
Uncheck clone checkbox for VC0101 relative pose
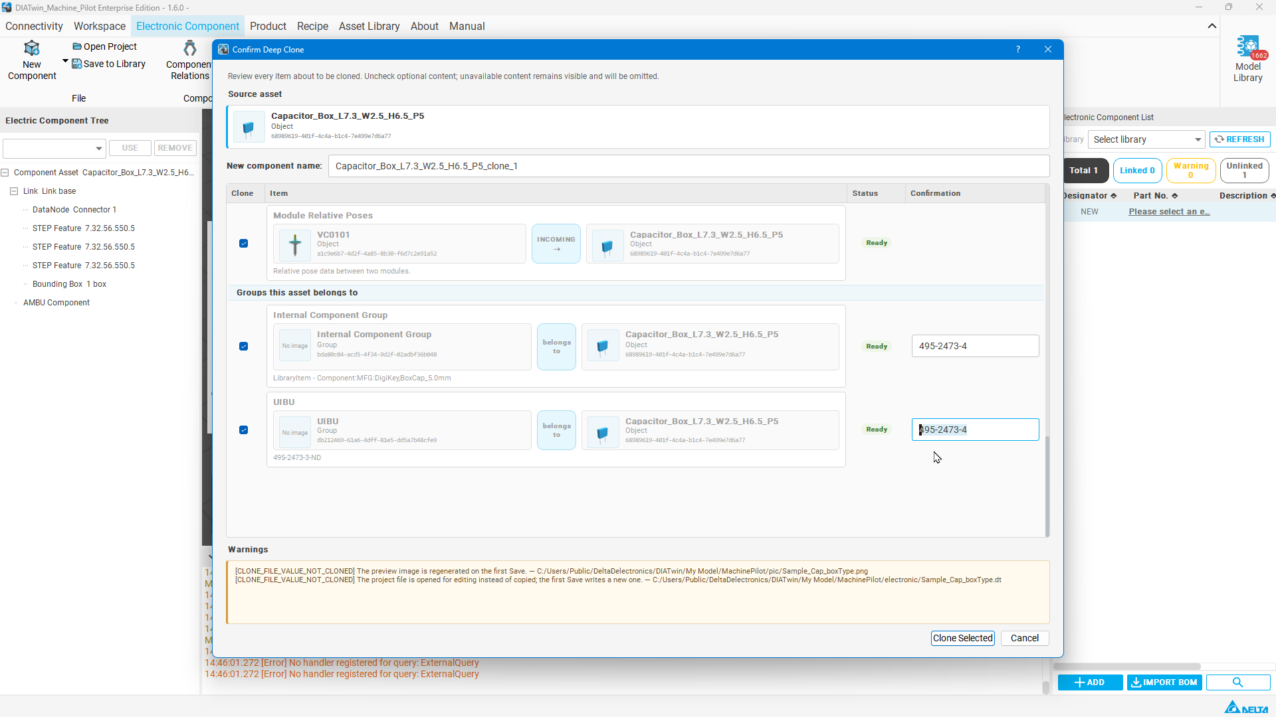click(244, 244)
